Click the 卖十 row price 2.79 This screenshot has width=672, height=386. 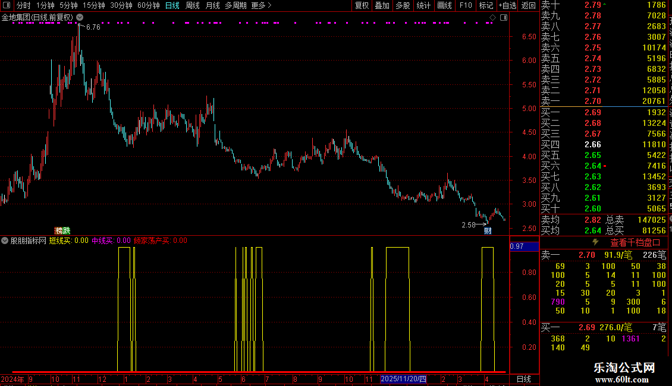pyautogui.click(x=593, y=5)
